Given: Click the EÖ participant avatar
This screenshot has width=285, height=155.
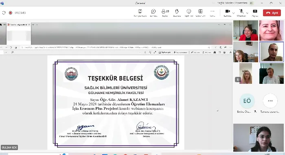Looking at the screenshot, I should 247,101.
